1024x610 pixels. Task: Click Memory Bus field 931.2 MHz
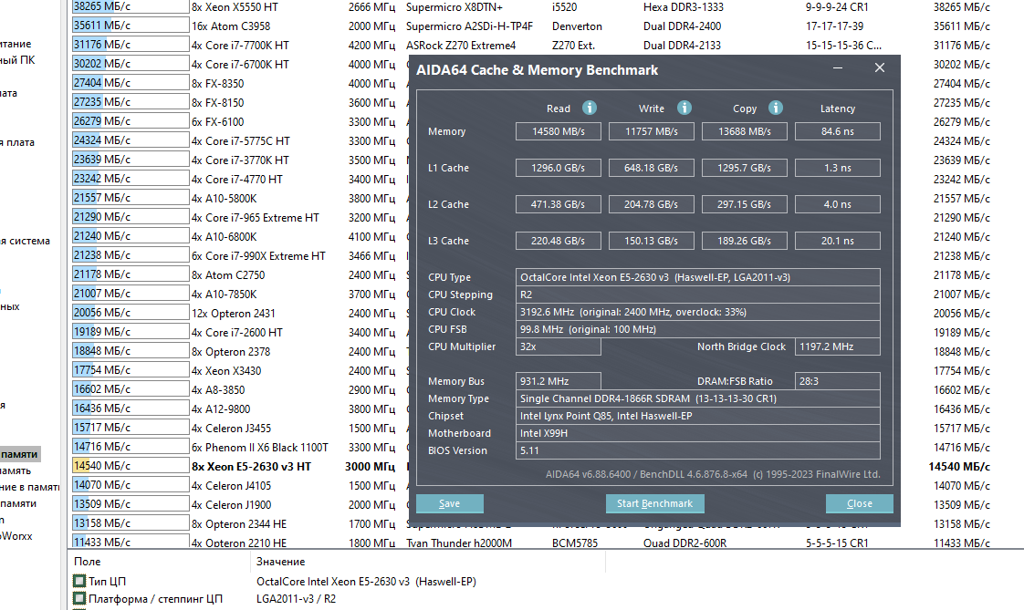pyautogui.click(x=558, y=381)
